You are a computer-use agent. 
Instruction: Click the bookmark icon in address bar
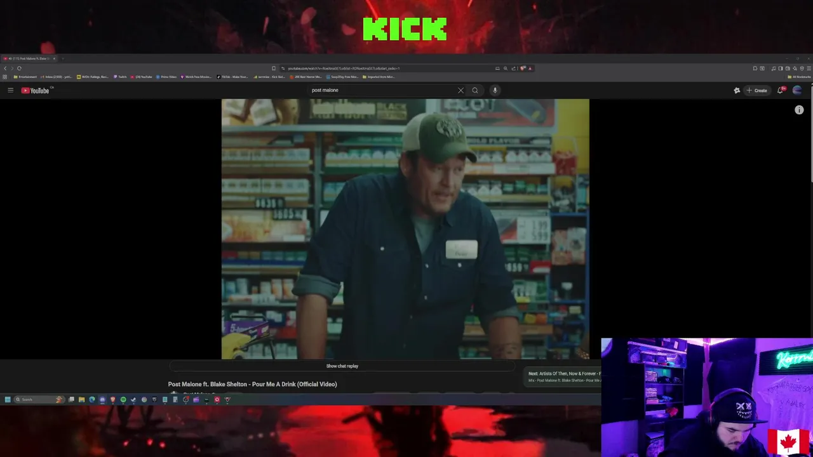point(274,69)
